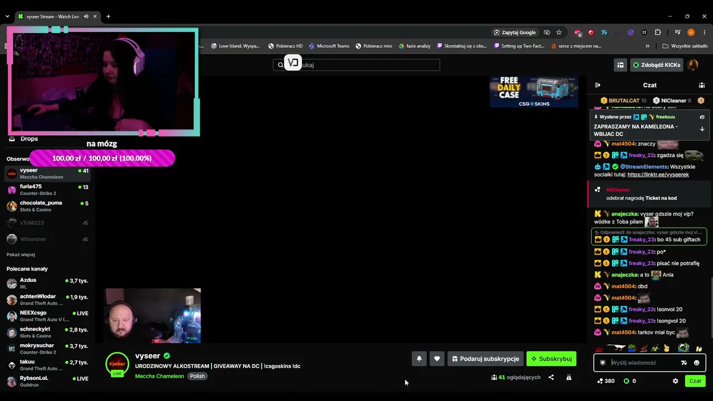
Task: Follow vyseer with the heart button
Action: 437,359
